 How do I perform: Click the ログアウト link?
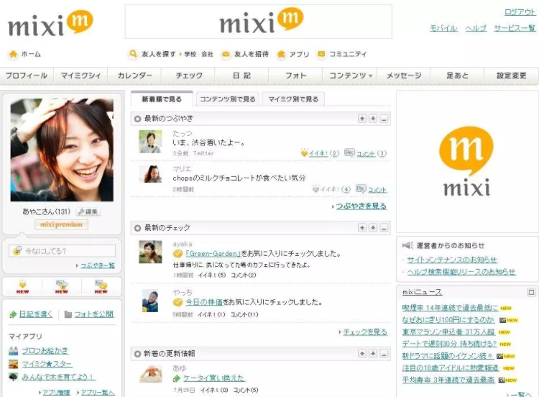(520, 12)
